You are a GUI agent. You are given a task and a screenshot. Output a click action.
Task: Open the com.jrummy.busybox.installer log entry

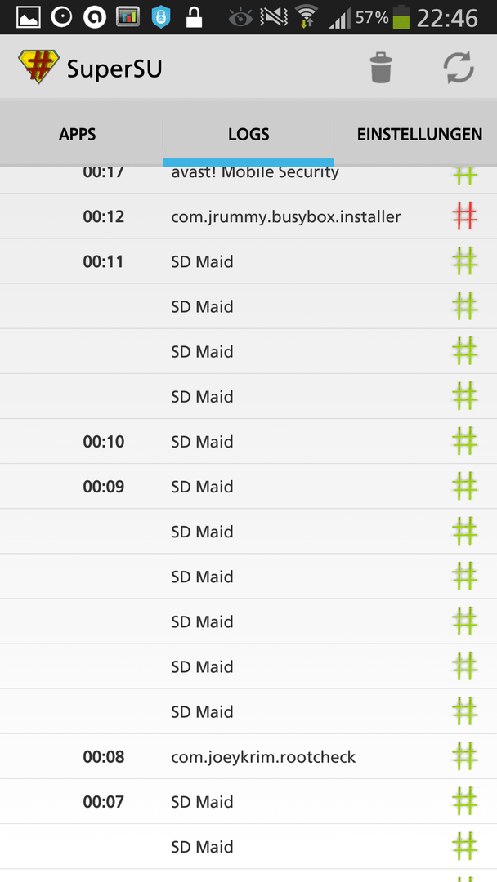point(248,216)
